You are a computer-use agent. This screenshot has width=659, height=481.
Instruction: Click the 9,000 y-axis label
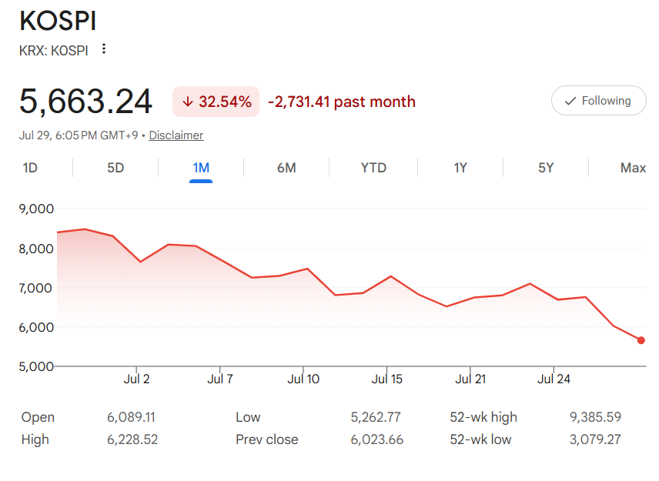pos(36,209)
